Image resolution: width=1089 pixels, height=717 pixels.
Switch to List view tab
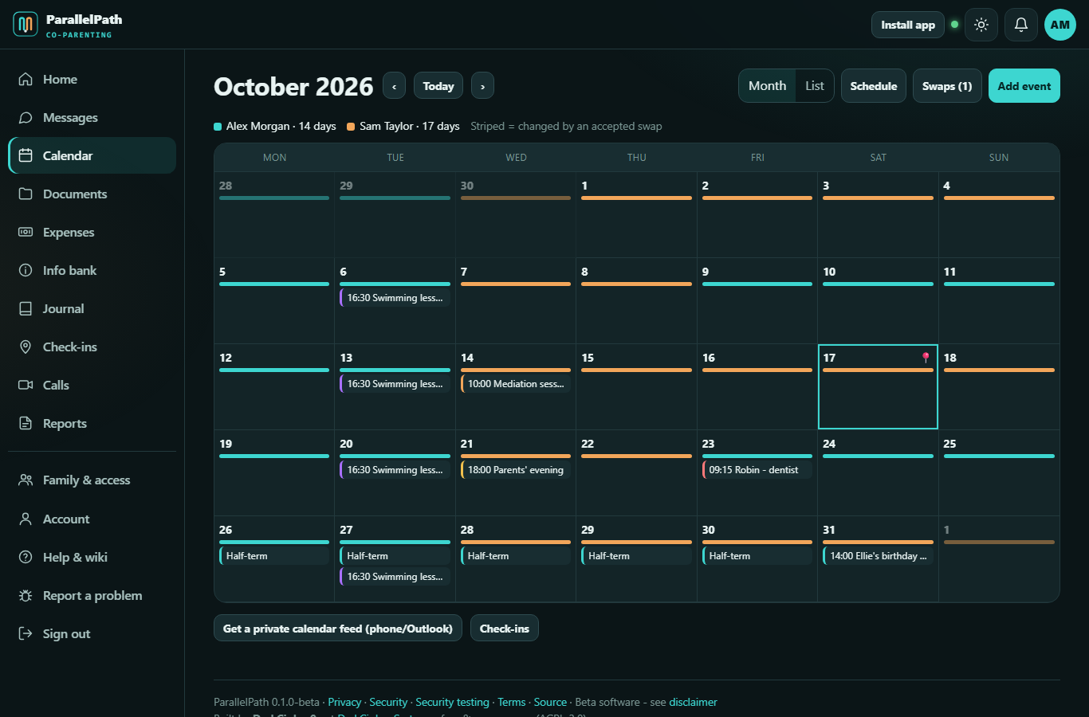tap(815, 85)
